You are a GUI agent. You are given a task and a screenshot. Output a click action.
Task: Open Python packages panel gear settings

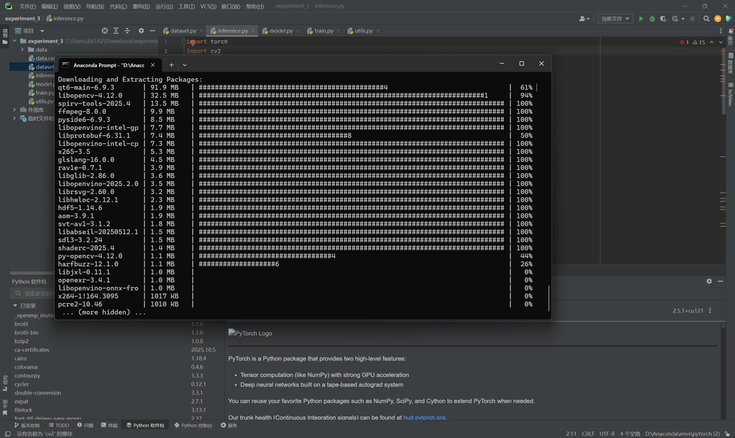(x=709, y=281)
